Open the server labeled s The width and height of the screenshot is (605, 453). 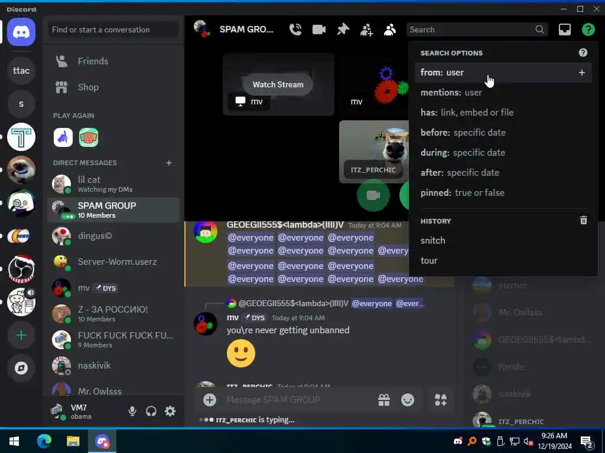(x=21, y=104)
